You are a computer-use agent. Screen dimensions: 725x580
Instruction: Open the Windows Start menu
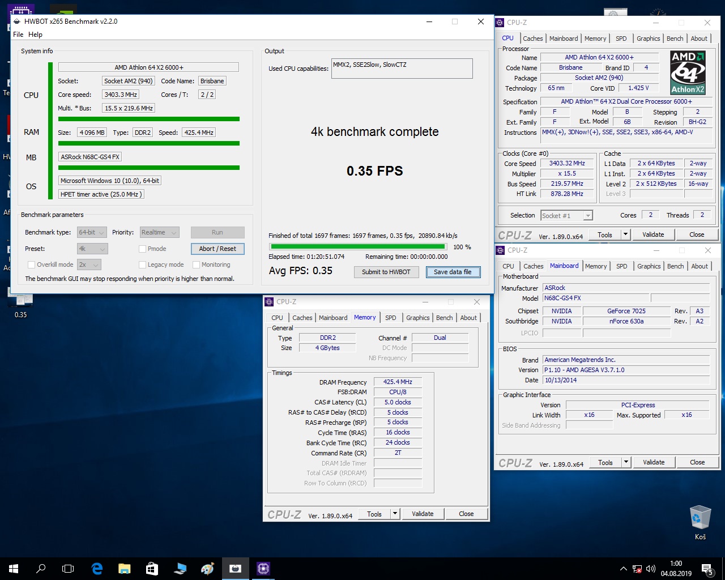(x=14, y=569)
